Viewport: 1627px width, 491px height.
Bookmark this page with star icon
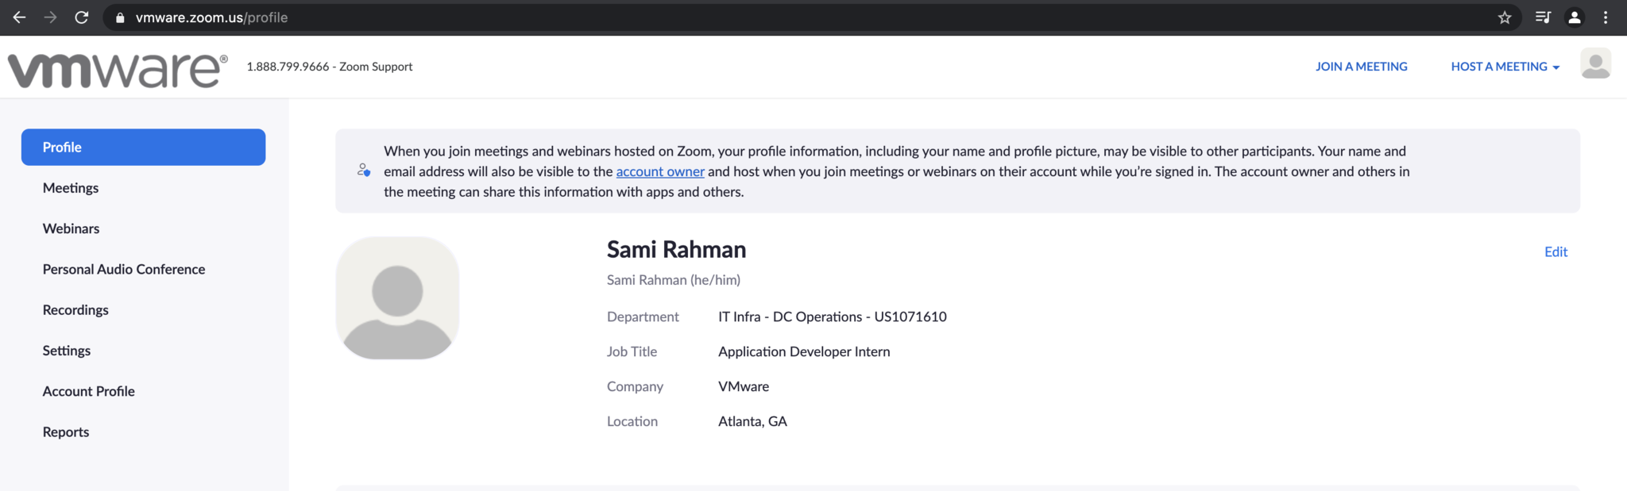[x=1505, y=17]
